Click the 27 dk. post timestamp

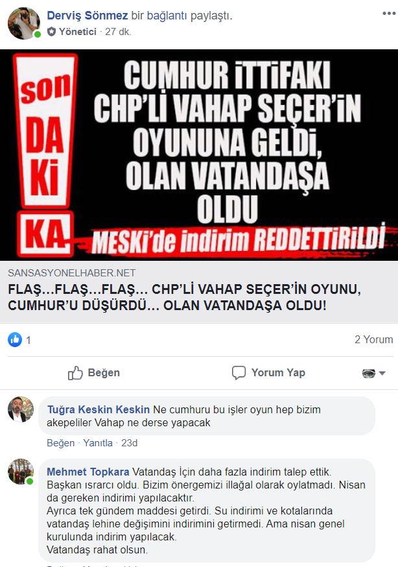coord(119,32)
